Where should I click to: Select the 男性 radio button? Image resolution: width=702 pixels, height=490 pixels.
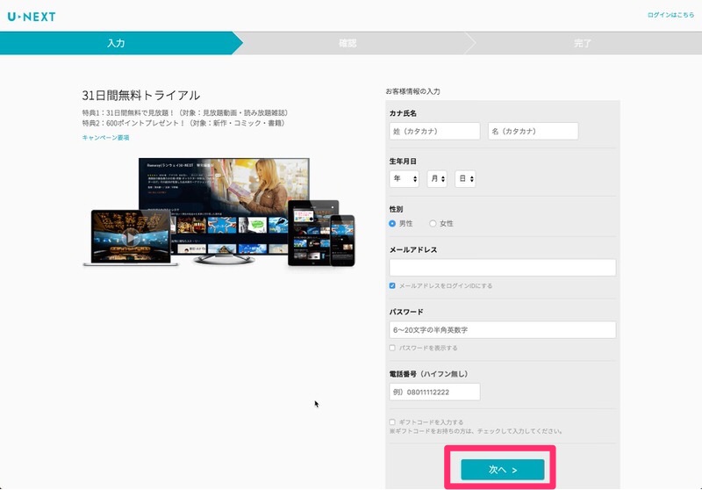tap(392, 224)
